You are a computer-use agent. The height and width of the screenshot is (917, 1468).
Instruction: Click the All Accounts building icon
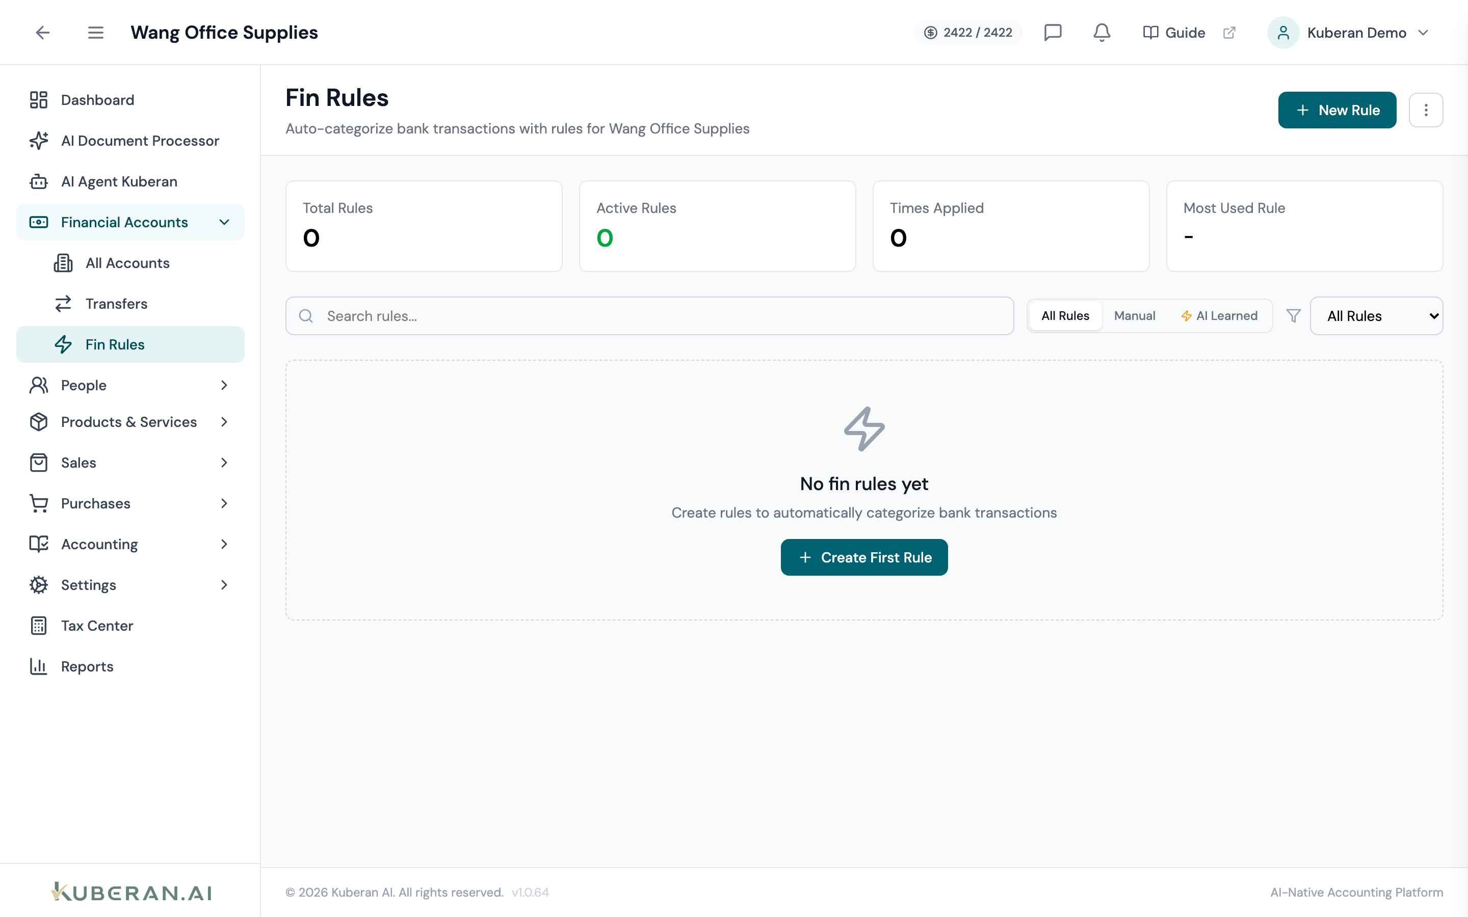[x=63, y=262]
